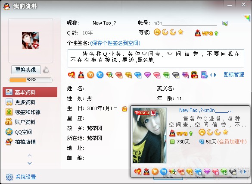
Task: Open skin color picker at top-right corner
Action: 247,17
